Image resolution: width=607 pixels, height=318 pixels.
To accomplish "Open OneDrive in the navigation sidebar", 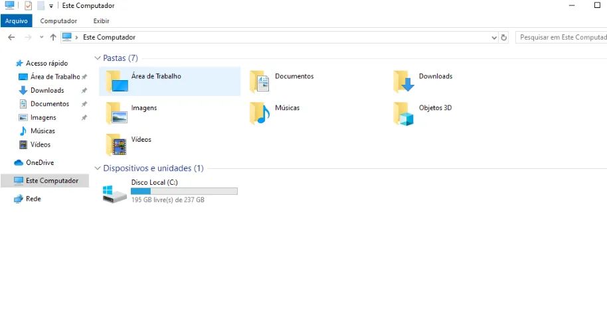I will [x=39, y=163].
